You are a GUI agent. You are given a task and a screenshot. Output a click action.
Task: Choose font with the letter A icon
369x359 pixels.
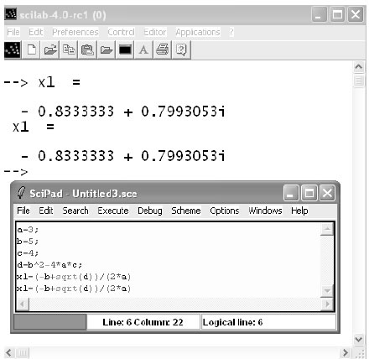tap(143, 50)
